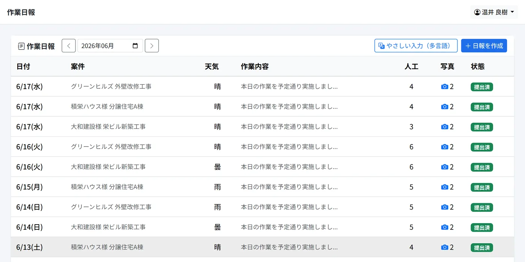Click the 作業日報 title in the top bar
This screenshot has width=525, height=262.
point(21,12)
